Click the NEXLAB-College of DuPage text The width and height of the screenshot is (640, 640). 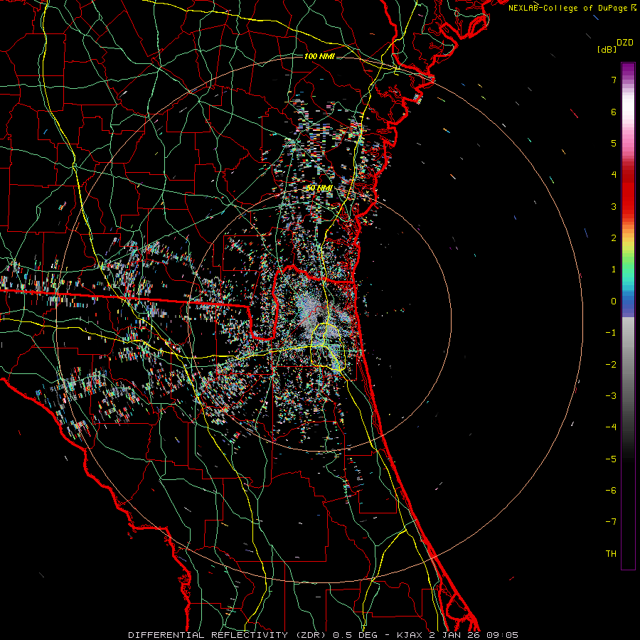[x=568, y=7]
